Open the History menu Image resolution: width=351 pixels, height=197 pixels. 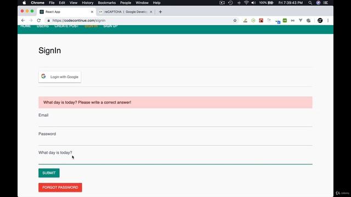(88, 3)
